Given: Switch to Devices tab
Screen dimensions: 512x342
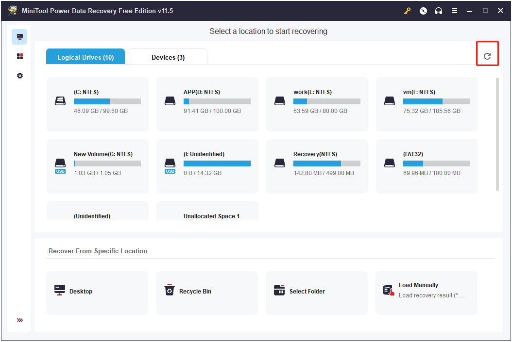Looking at the screenshot, I should (168, 57).
